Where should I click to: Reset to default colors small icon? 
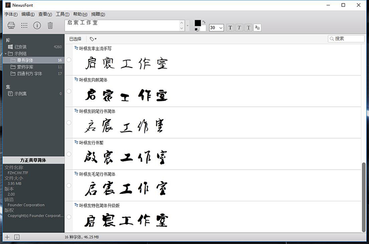196,30
